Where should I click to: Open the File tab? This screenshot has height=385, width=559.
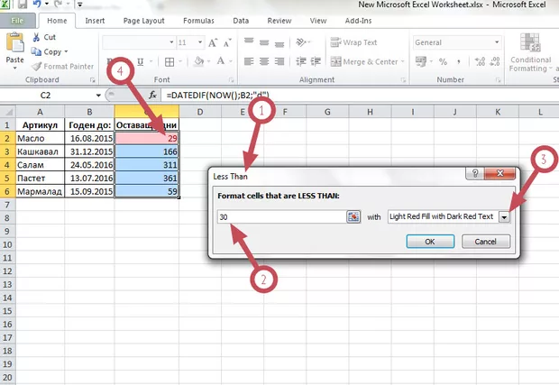coord(17,21)
